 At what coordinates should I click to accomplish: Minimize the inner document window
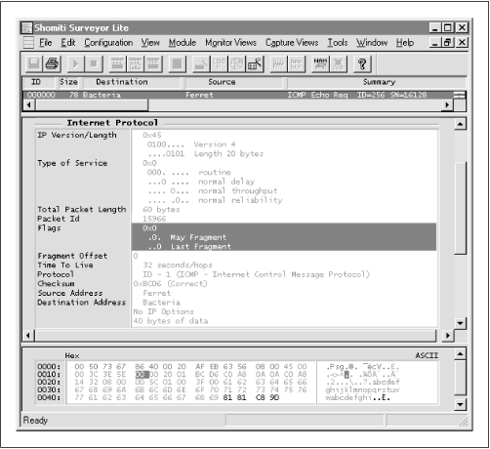(x=434, y=43)
